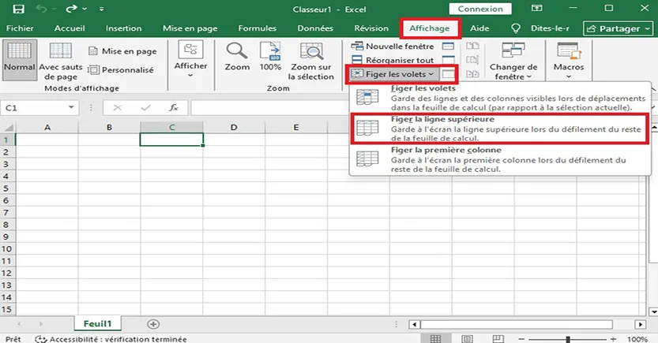The width and height of the screenshot is (658, 343).
Task: Click the Undo arrow icon
Action: [41, 9]
